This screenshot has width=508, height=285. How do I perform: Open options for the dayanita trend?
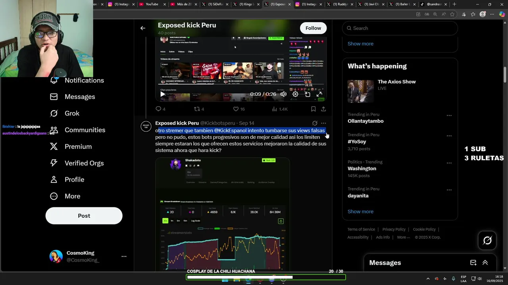(x=449, y=190)
